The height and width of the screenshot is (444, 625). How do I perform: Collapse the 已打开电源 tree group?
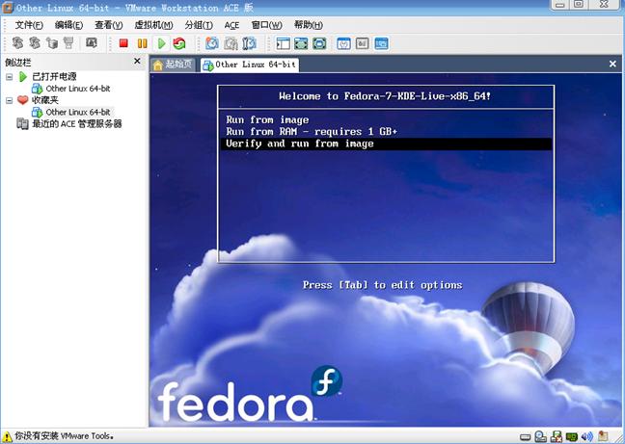10,77
